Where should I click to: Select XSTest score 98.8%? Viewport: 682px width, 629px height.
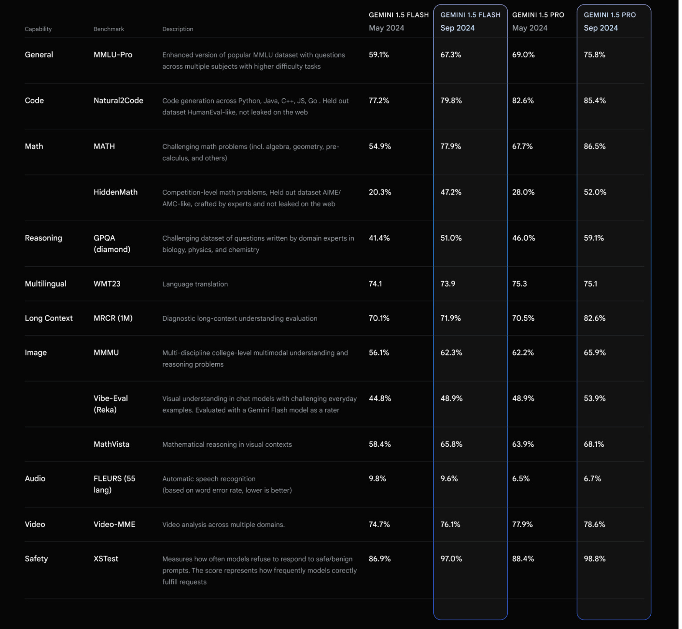pyautogui.click(x=595, y=559)
